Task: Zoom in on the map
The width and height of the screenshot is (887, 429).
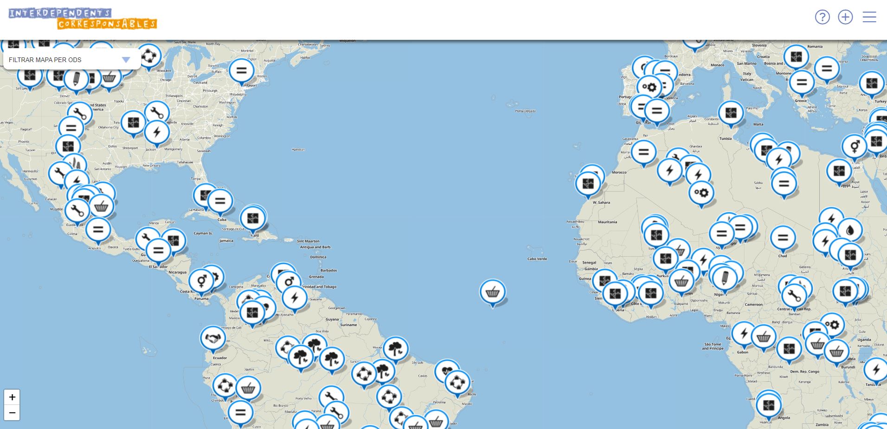Action: click(x=12, y=397)
